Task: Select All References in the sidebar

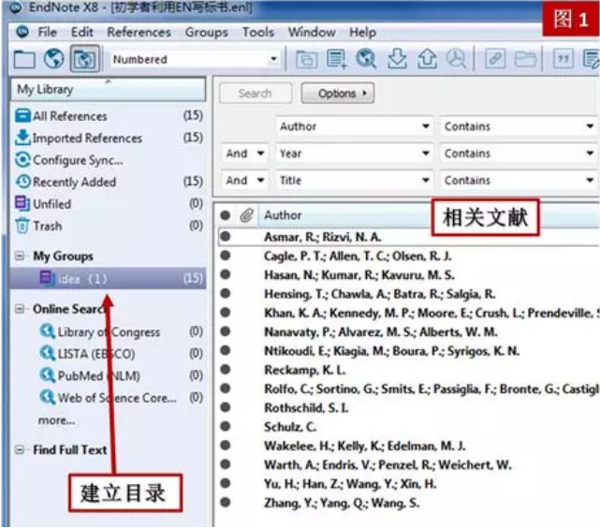Action: click(x=109, y=116)
